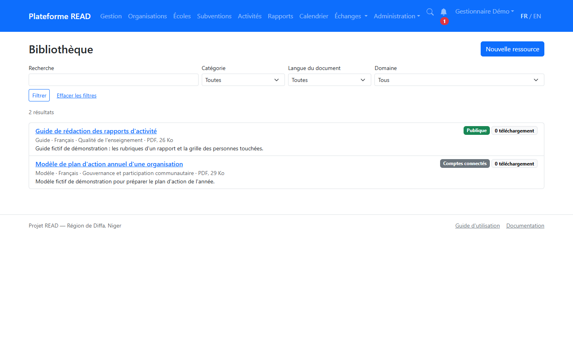This screenshot has width=573, height=358.
Task: Click the Publique badge
Action: pos(477,130)
